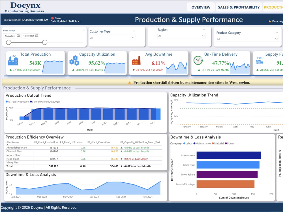Click the green up arrow in Total Production card

click(10, 70)
